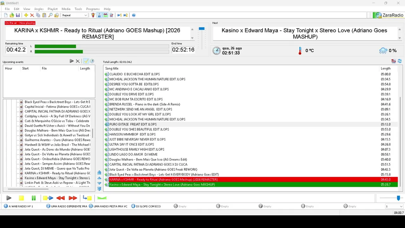Open the Edit menu
The image size is (405, 228).
pos(16,9)
